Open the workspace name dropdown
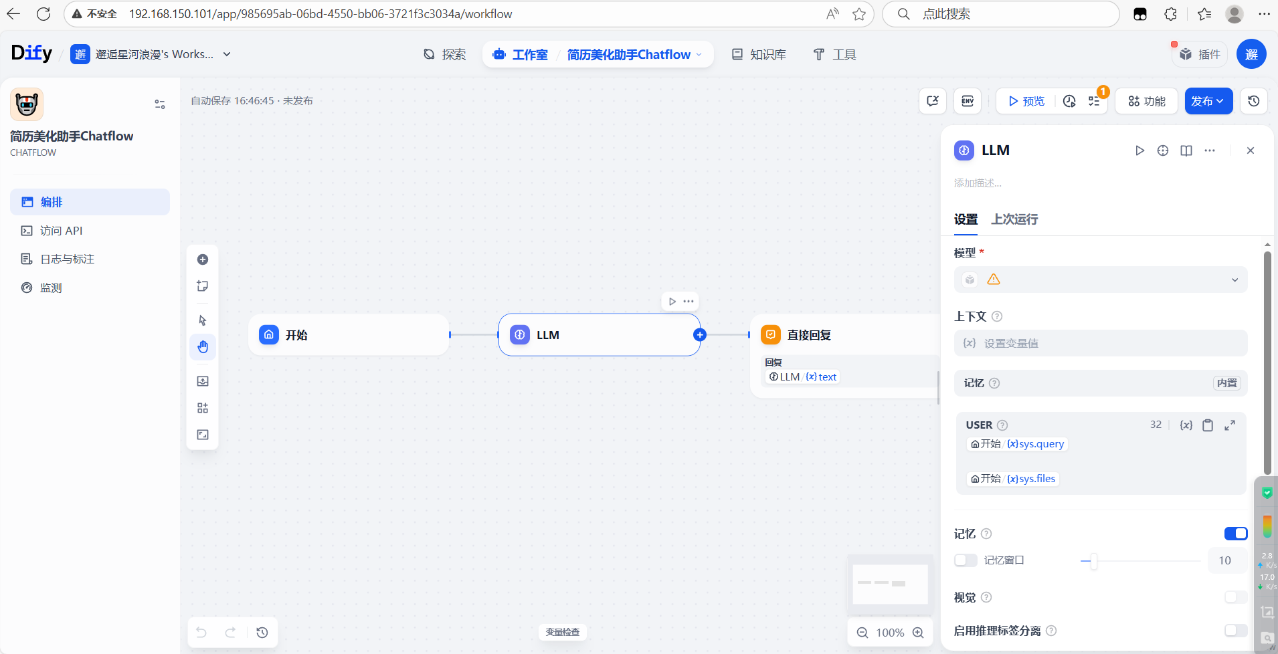 click(227, 54)
